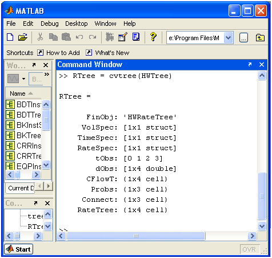Screen dimensions: 272x258
Task: Cut selection with the scissors icon
Action: 40,37
